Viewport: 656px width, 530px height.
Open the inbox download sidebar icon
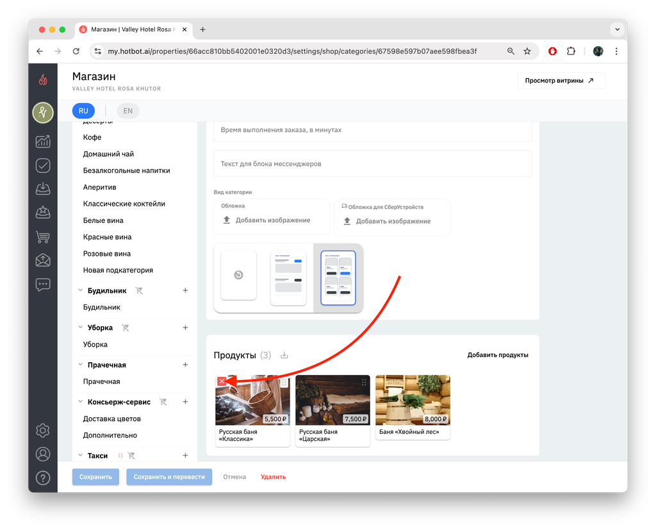[43, 189]
